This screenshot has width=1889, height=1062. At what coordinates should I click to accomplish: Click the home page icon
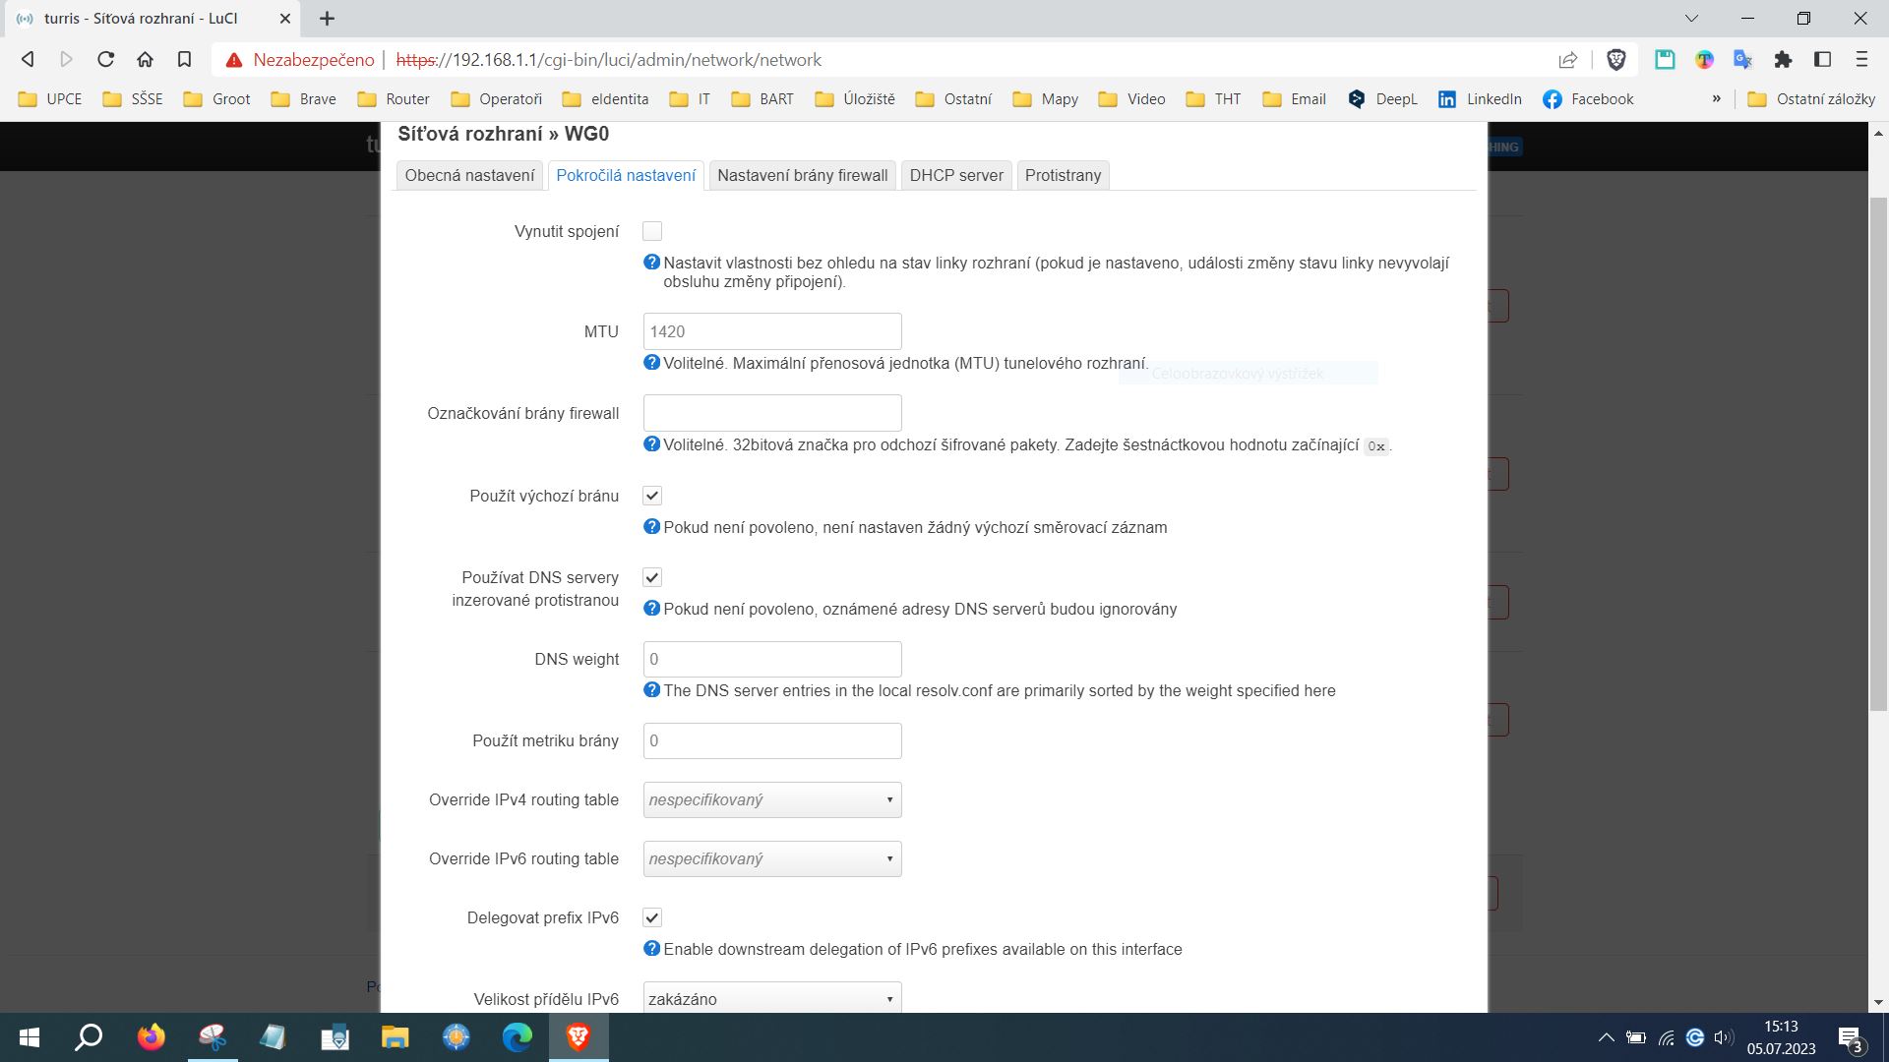[x=145, y=60]
